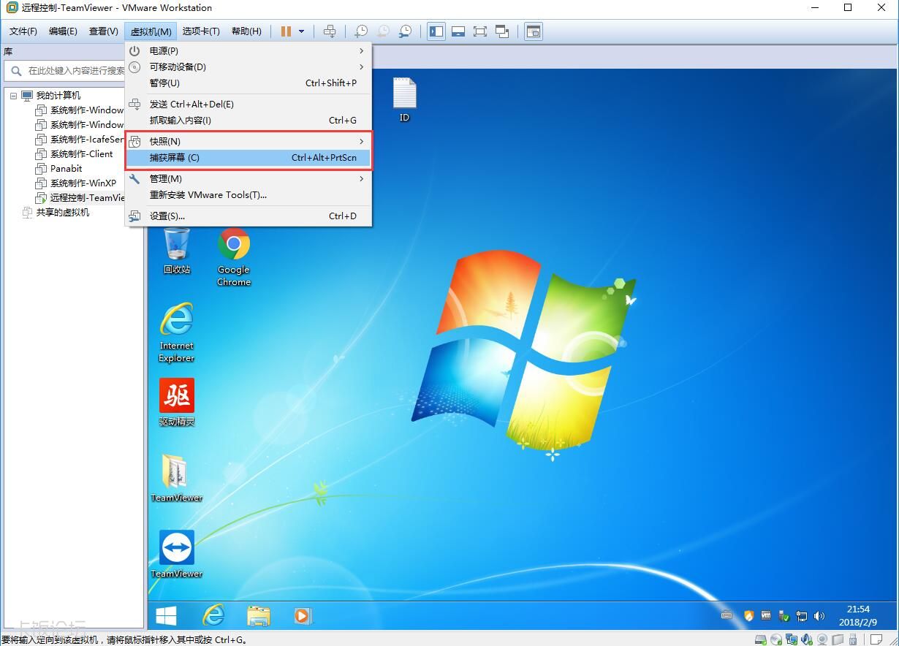The image size is (899, 646).
Task: Click the network icon in guest tray
Action: coord(802,616)
